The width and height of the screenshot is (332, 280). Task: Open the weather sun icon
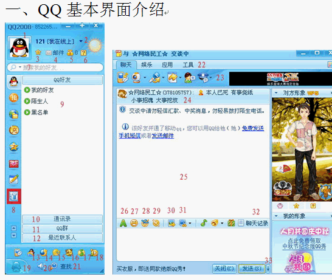pyautogui.click(x=95, y=45)
